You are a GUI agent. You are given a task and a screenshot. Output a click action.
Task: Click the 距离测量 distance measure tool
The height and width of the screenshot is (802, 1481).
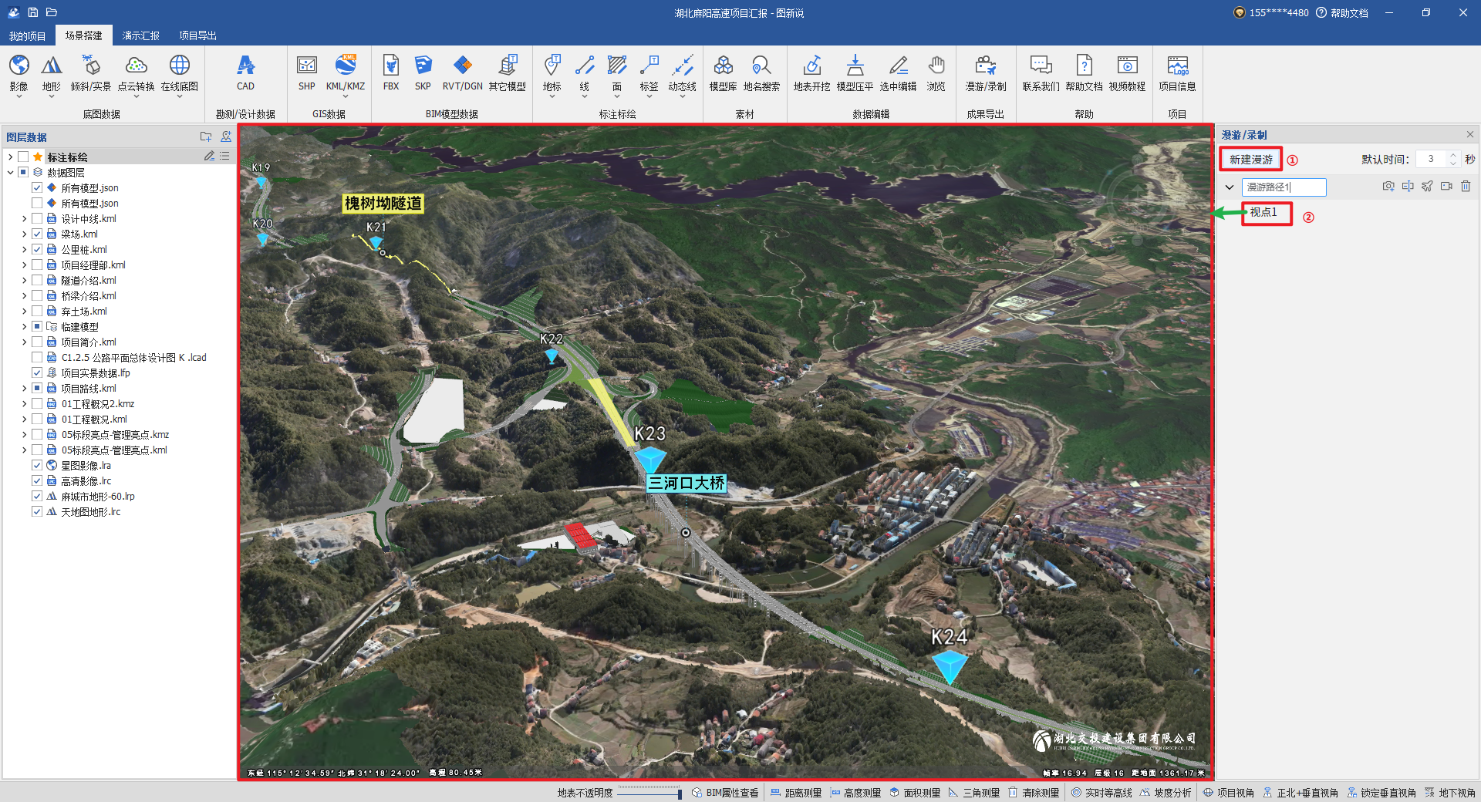[796, 793]
